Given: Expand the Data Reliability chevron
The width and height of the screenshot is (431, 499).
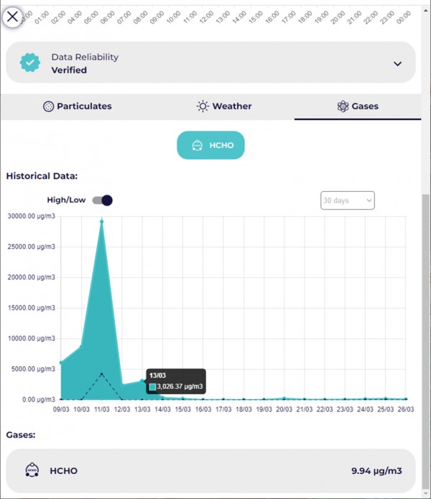Looking at the screenshot, I should (x=397, y=63).
